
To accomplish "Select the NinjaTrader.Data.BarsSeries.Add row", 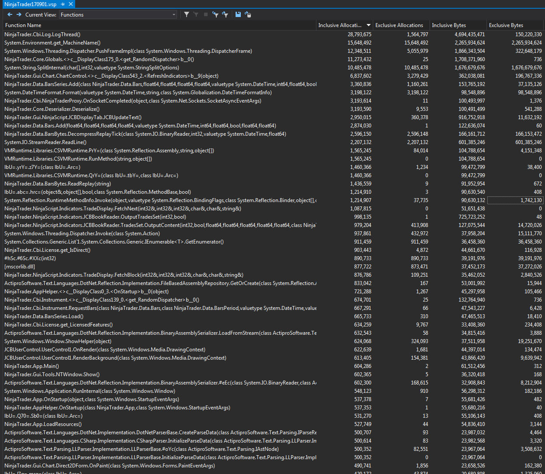I will pos(273,84).
